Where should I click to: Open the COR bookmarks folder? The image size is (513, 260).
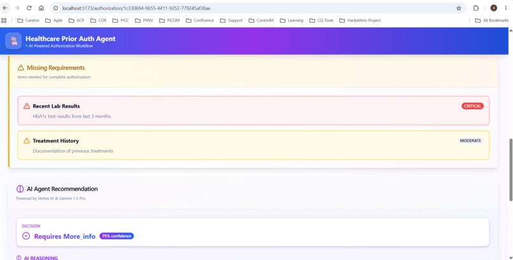(99, 20)
